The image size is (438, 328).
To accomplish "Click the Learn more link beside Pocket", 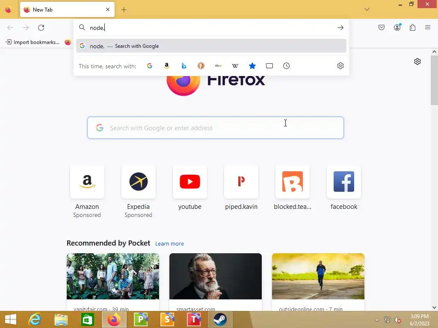I will click(x=169, y=244).
